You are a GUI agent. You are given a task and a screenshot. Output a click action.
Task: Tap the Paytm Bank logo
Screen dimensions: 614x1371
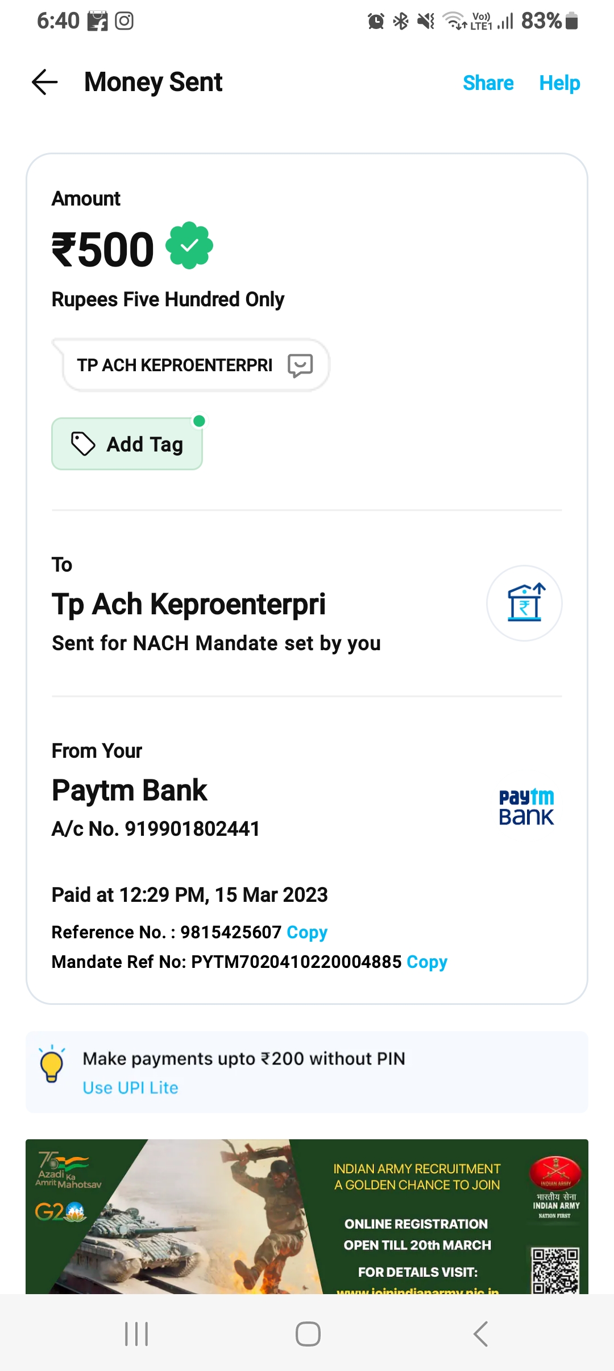point(526,807)
